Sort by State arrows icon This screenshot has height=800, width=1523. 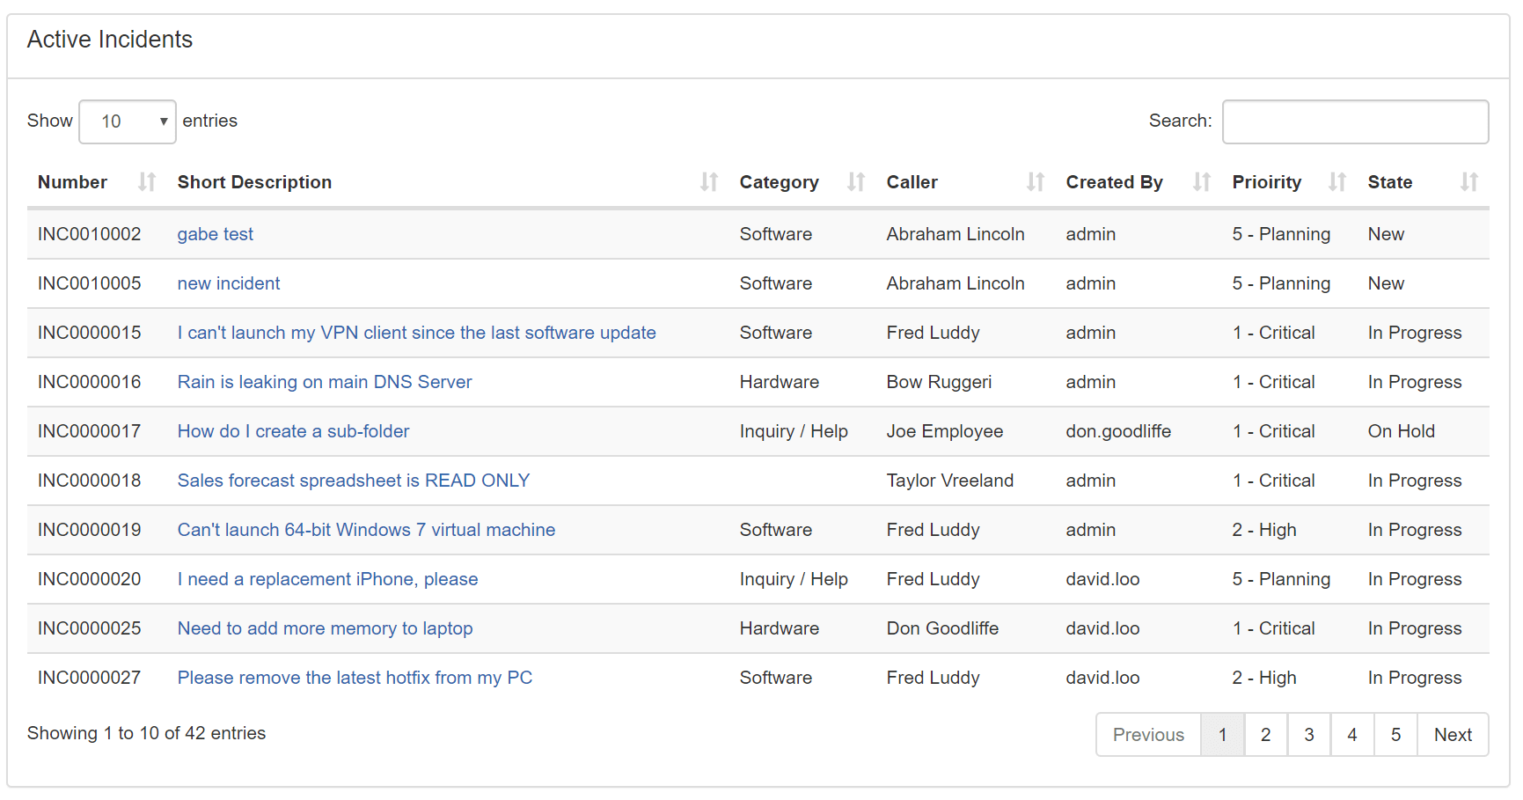click(1469, 182)
